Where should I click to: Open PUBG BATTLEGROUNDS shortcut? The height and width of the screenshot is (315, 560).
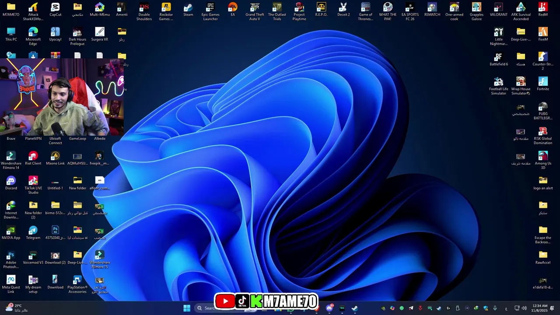543,111
